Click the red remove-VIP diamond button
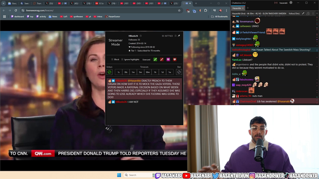 pyautogui.click(x=174, y=60)
